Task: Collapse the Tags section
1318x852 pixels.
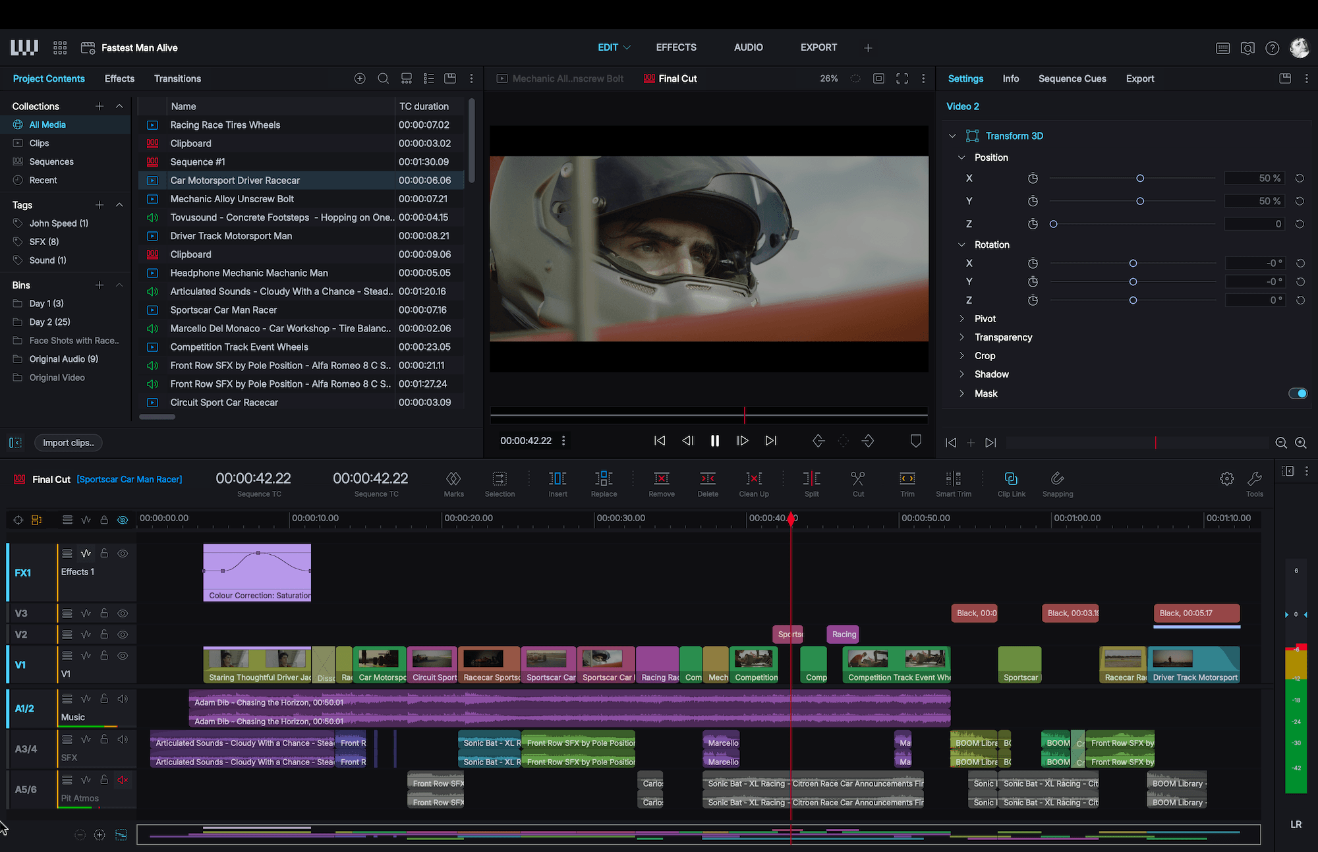Action: coord(119,205)
